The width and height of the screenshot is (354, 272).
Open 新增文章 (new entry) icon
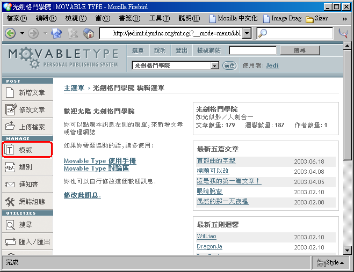point(10,92)
